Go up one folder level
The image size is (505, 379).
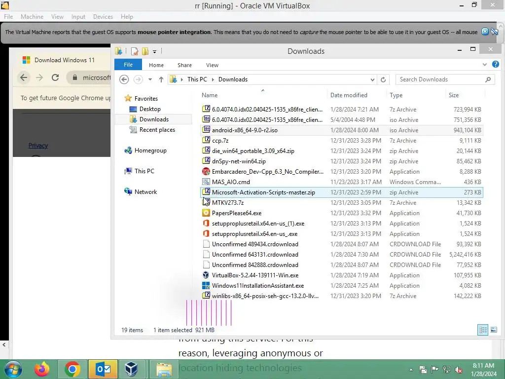tap(161, 79)
